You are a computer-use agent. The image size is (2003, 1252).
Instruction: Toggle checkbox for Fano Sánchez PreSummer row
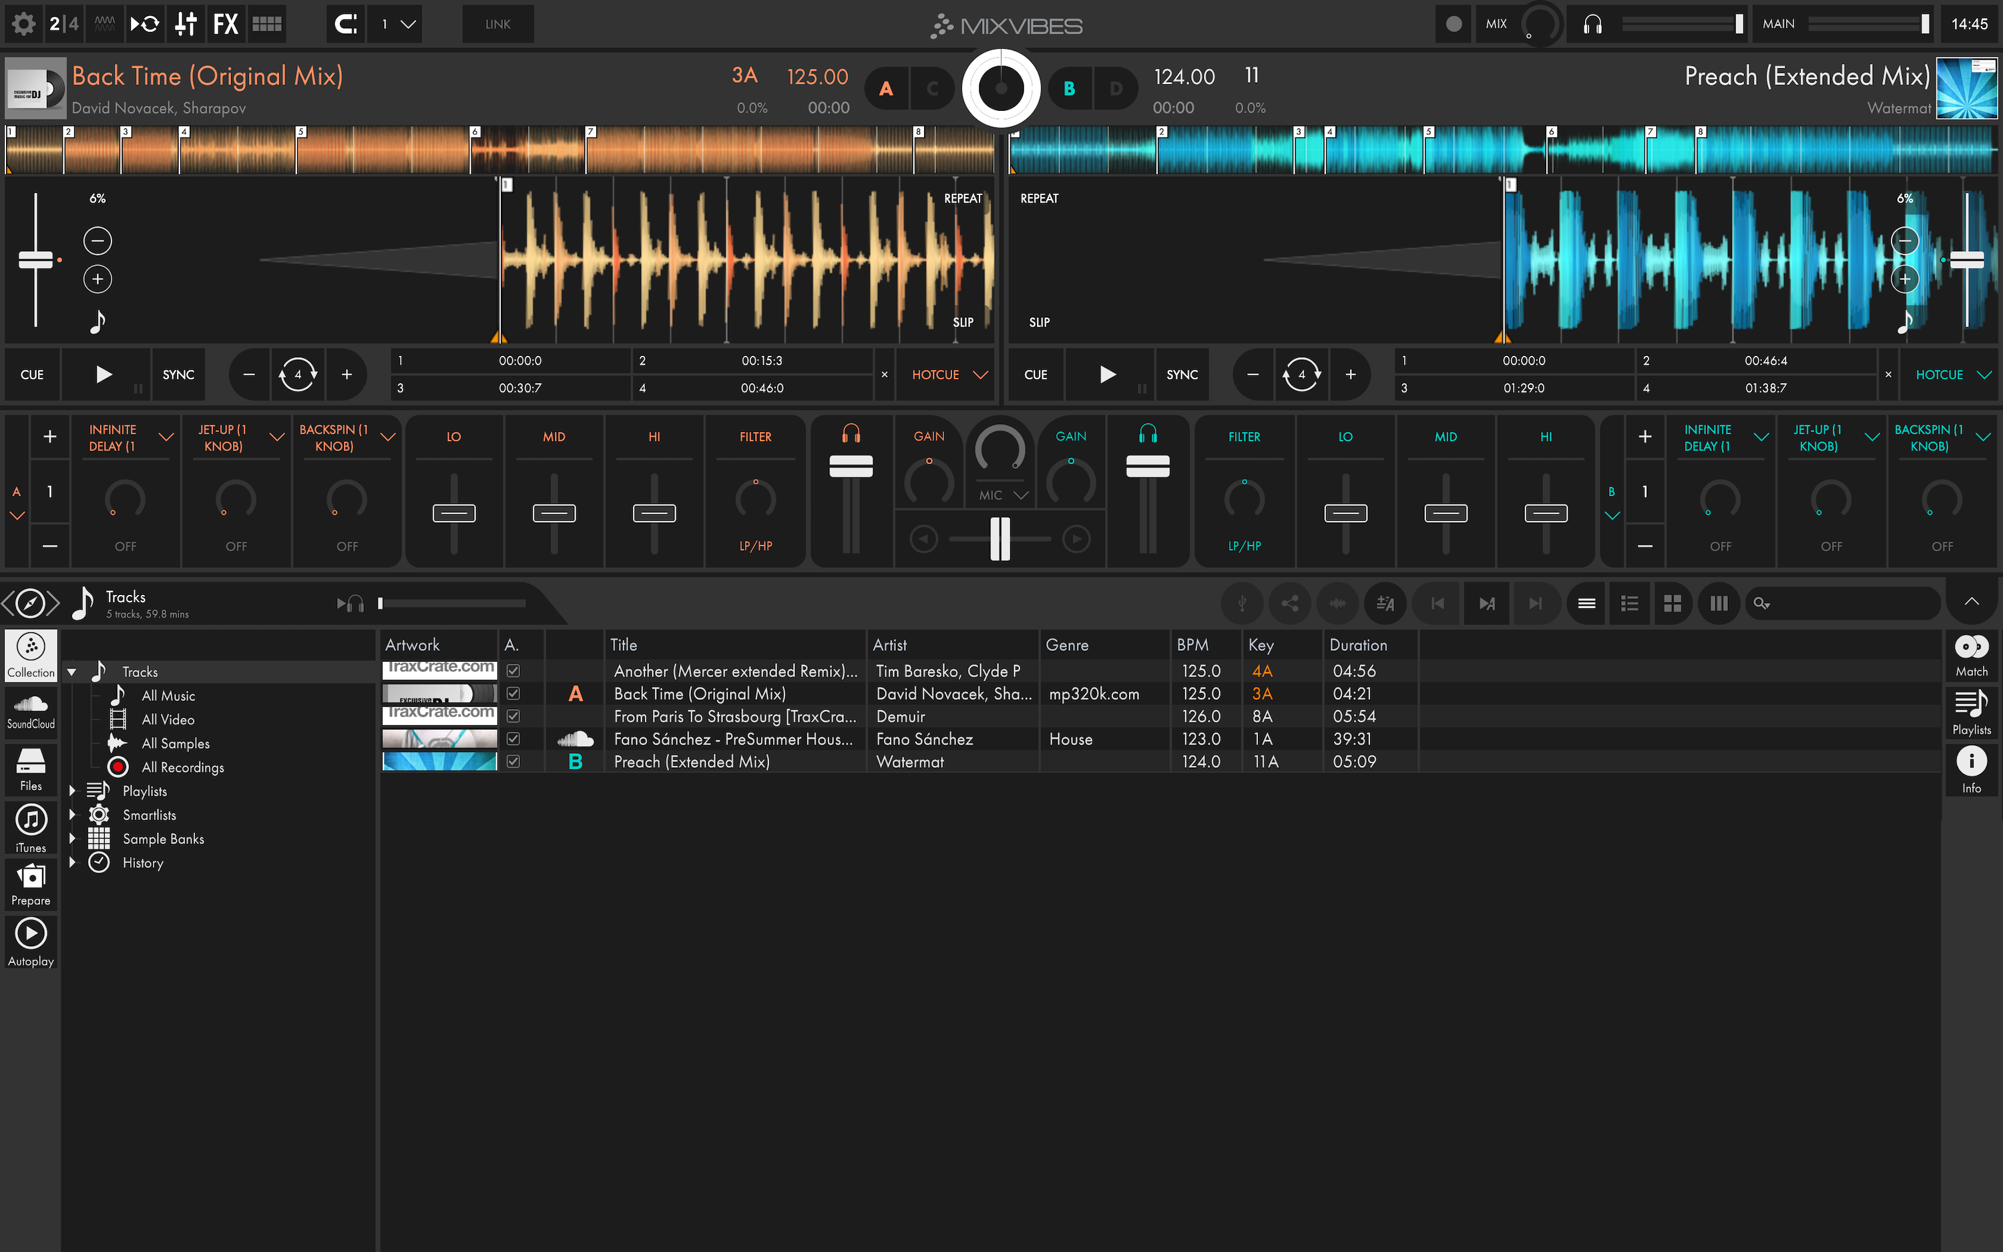[x=513, y=739]
